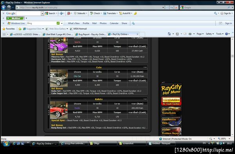Open MSN Hotmail favorites link

(x=78, y=28)
